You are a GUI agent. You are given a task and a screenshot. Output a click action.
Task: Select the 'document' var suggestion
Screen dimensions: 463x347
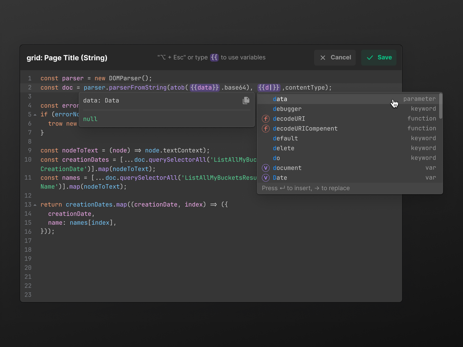click(348, 168)
